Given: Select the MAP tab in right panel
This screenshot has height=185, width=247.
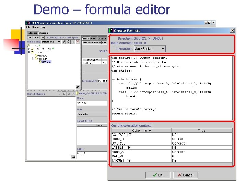Looking at the screenshot, I should [x=93, y=38].
